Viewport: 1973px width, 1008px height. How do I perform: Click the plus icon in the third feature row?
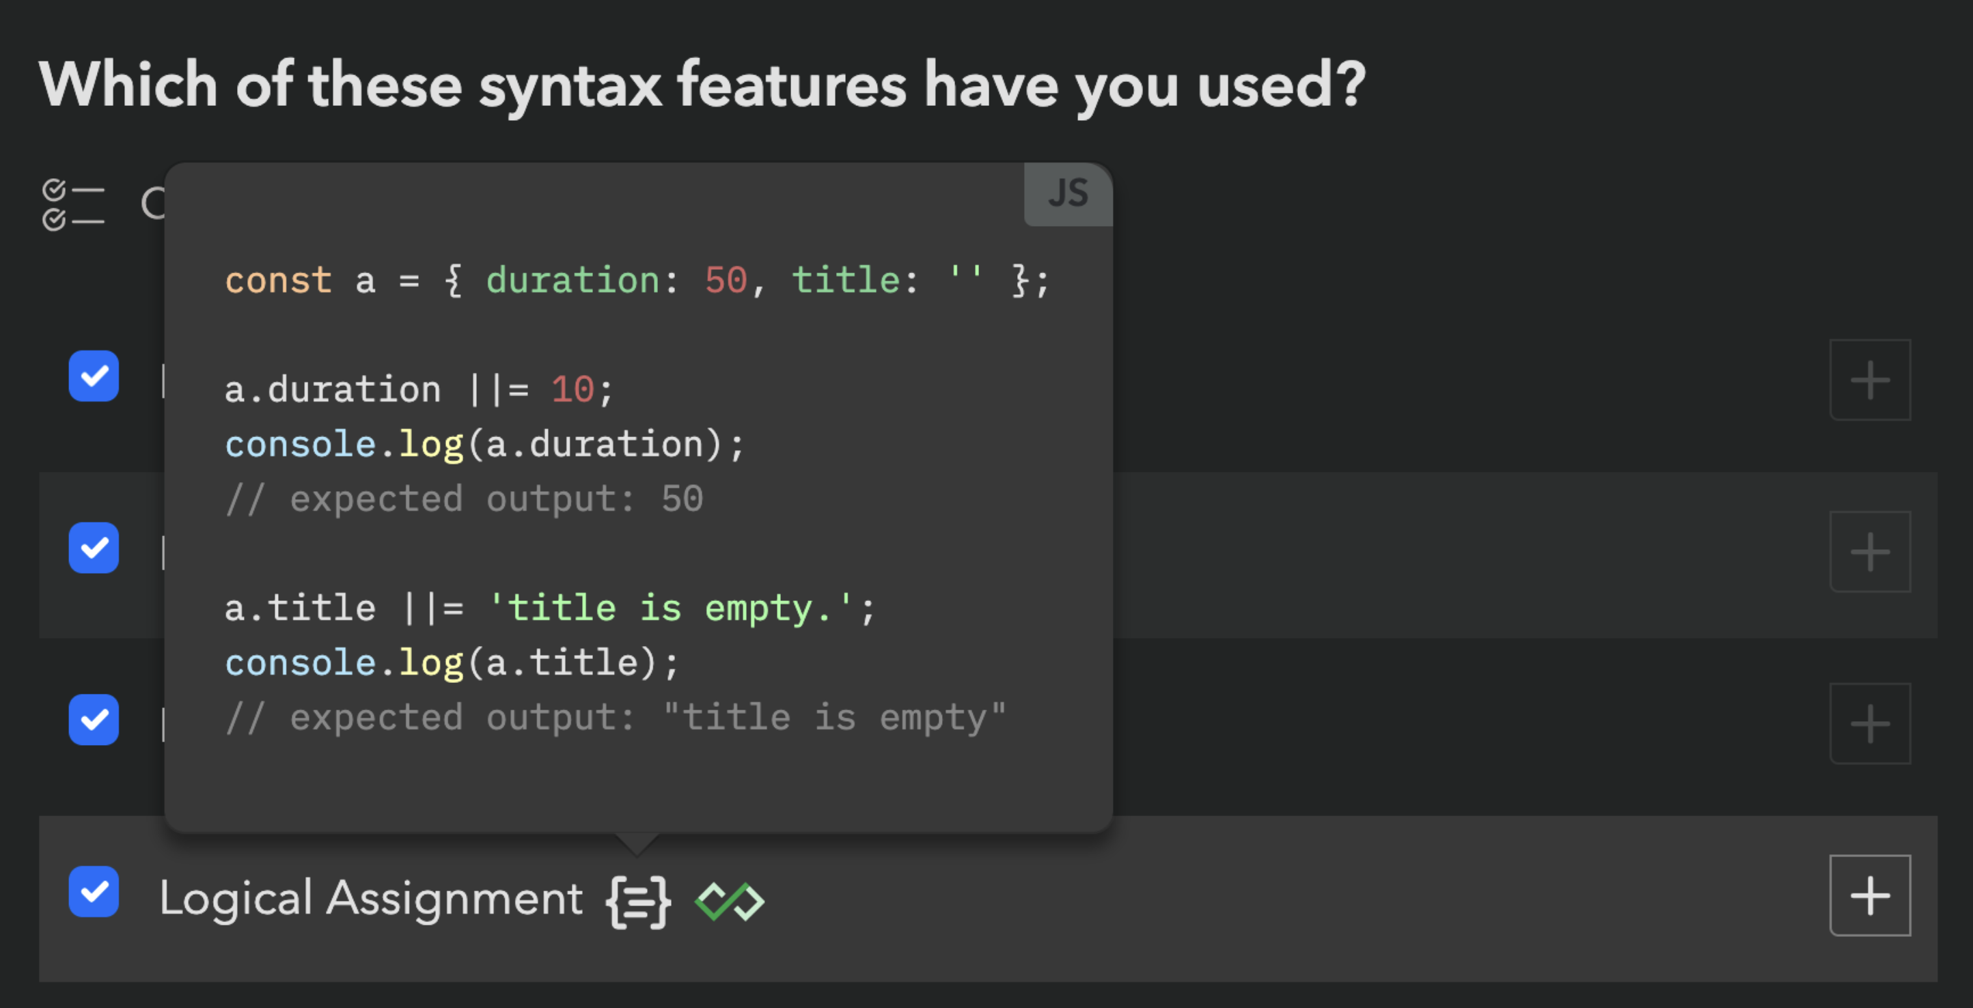1870,723
